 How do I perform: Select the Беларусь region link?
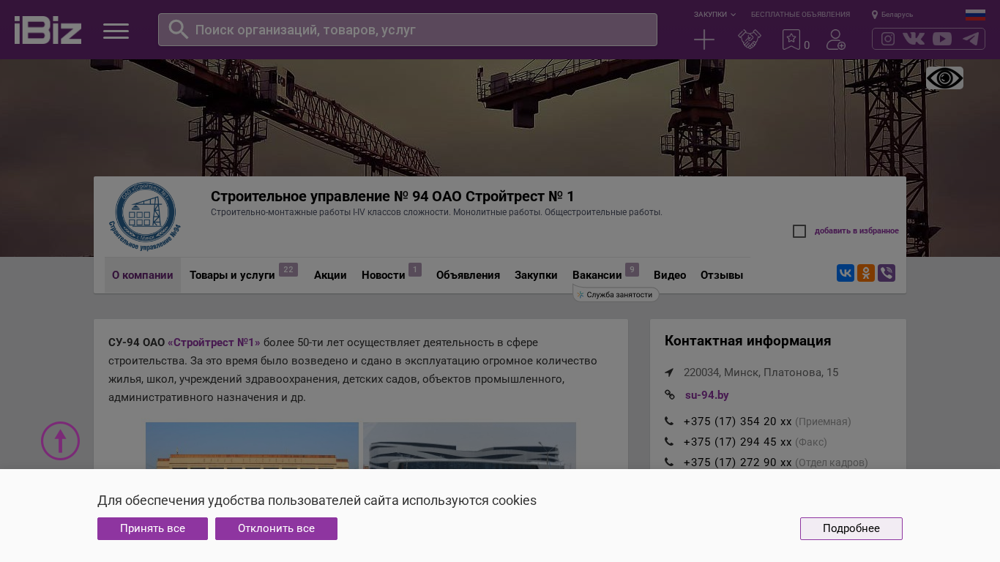[x=897, y=15]
